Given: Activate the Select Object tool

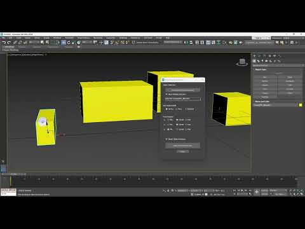Looking at the screenshot, I should (42, 43).
